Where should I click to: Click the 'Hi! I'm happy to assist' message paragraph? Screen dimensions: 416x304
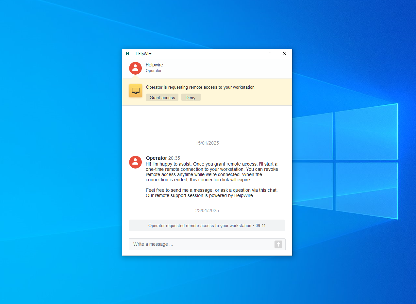coord(212,172)
